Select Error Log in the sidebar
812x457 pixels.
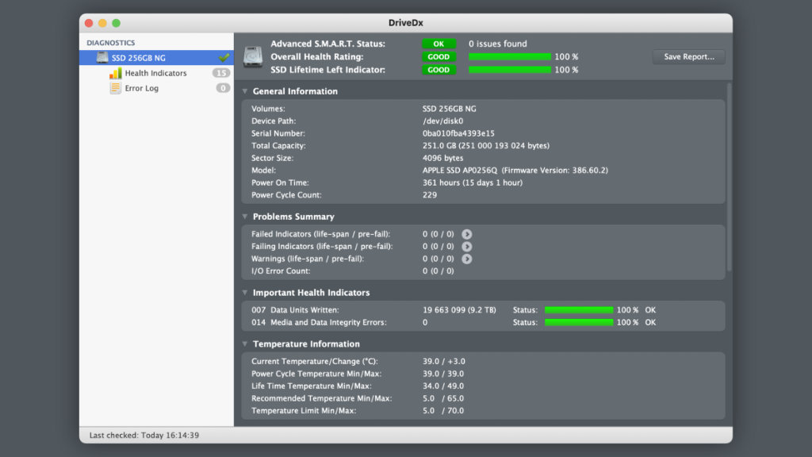141,88
